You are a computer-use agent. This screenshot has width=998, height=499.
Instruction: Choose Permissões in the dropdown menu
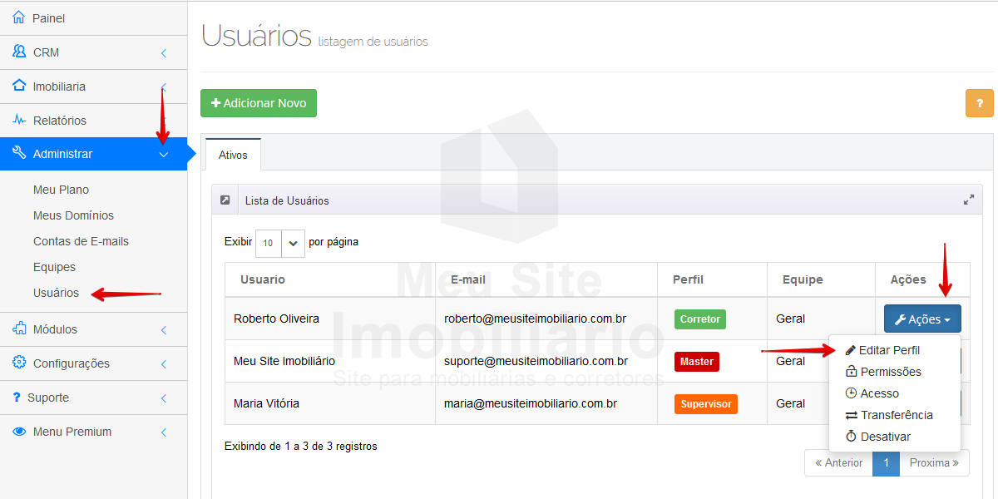tap(890, 372)
